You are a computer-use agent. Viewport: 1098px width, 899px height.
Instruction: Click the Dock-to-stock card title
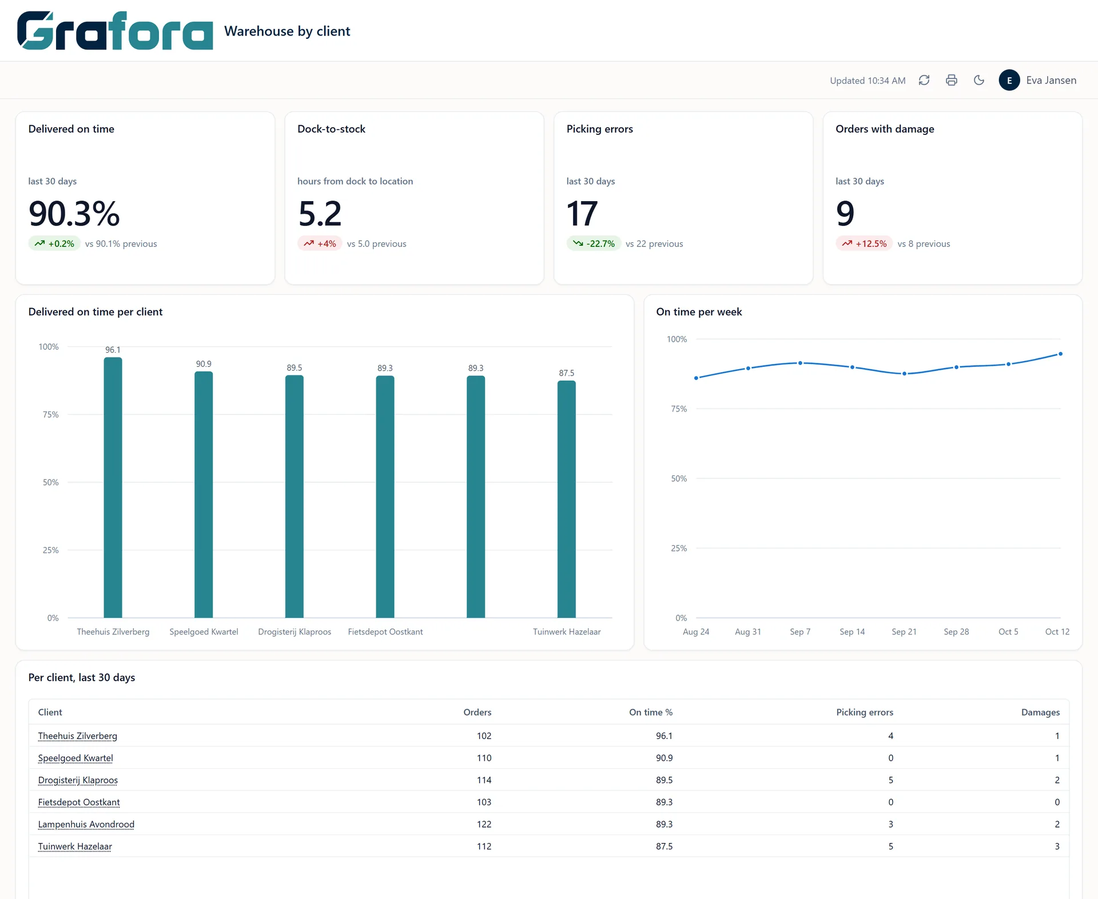coord(331,129)
